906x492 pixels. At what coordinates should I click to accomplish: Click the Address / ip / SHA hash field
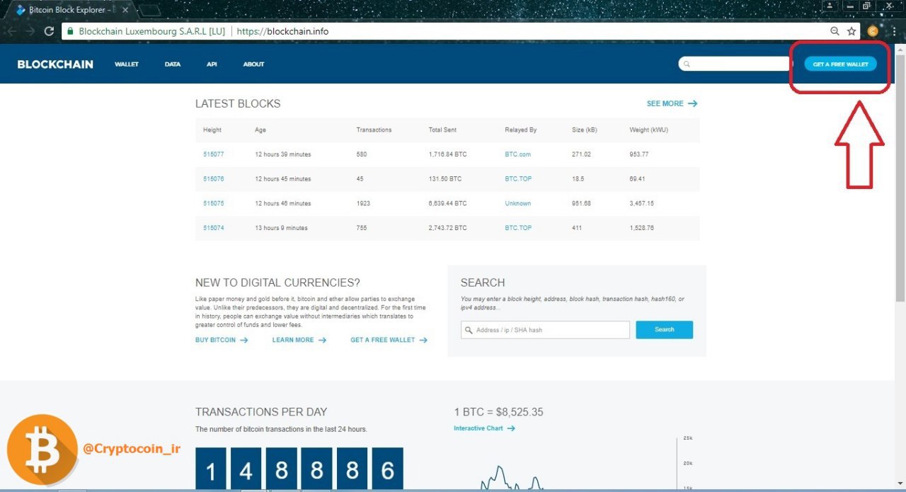545,330
